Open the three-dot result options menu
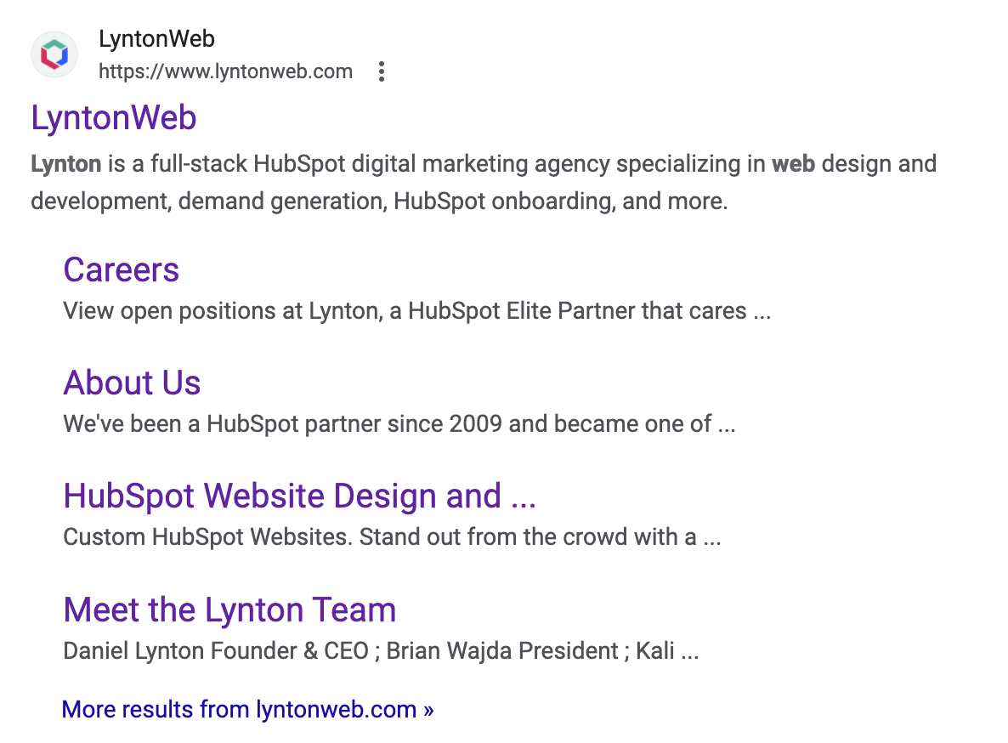 382,71
